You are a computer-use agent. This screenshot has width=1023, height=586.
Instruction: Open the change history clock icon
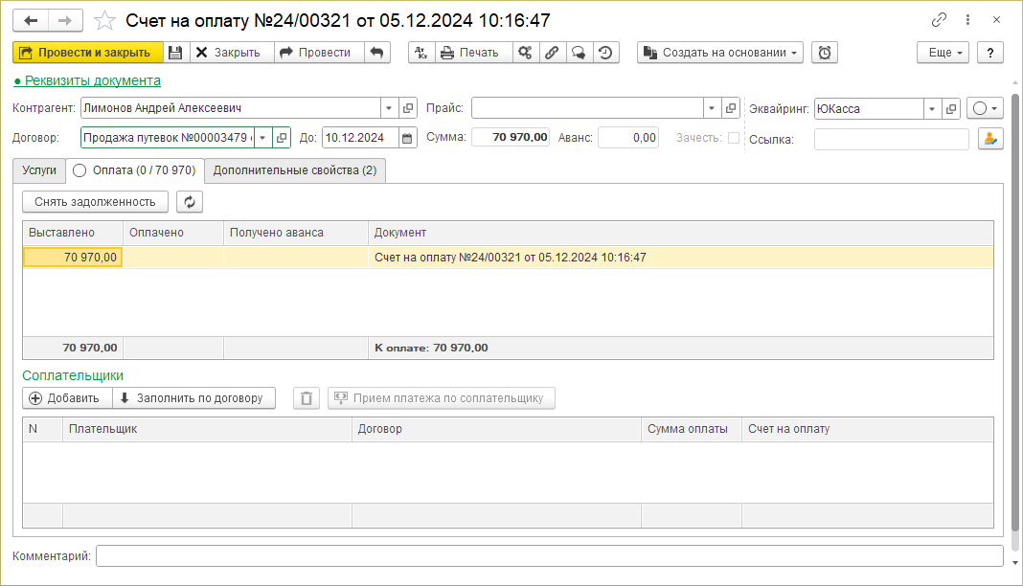point(605,53)
